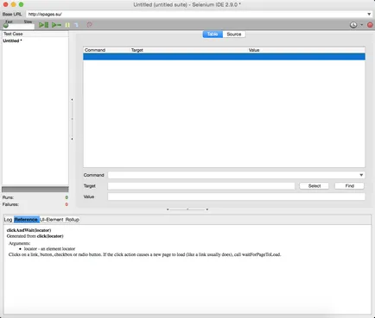Click the Base URL input field
The image size is (375, 318).
pos(196,14)
